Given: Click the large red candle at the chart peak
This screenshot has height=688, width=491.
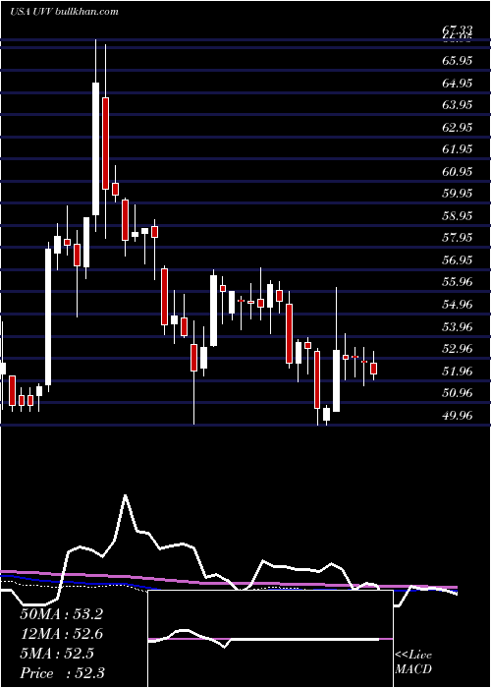Looking at the screenshot, I should [105, 143].
